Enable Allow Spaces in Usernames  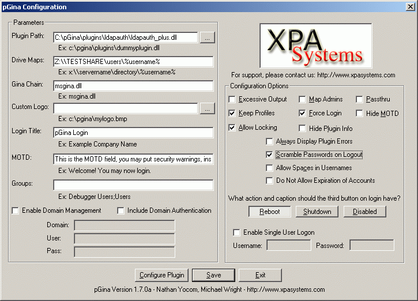(269, 168)
